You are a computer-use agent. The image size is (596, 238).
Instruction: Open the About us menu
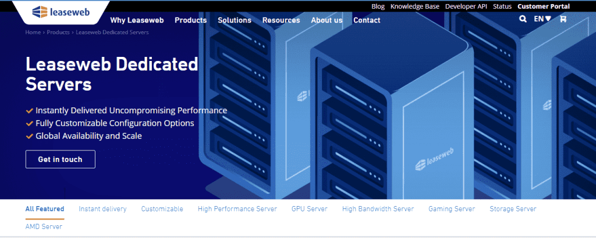(x=327, y=20)
